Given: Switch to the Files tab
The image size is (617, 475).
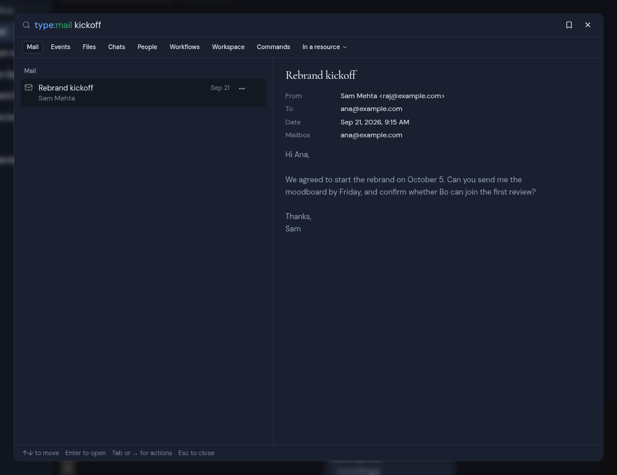Looking at the screenshot, I should pyautogui.click(x=89, y=47).
